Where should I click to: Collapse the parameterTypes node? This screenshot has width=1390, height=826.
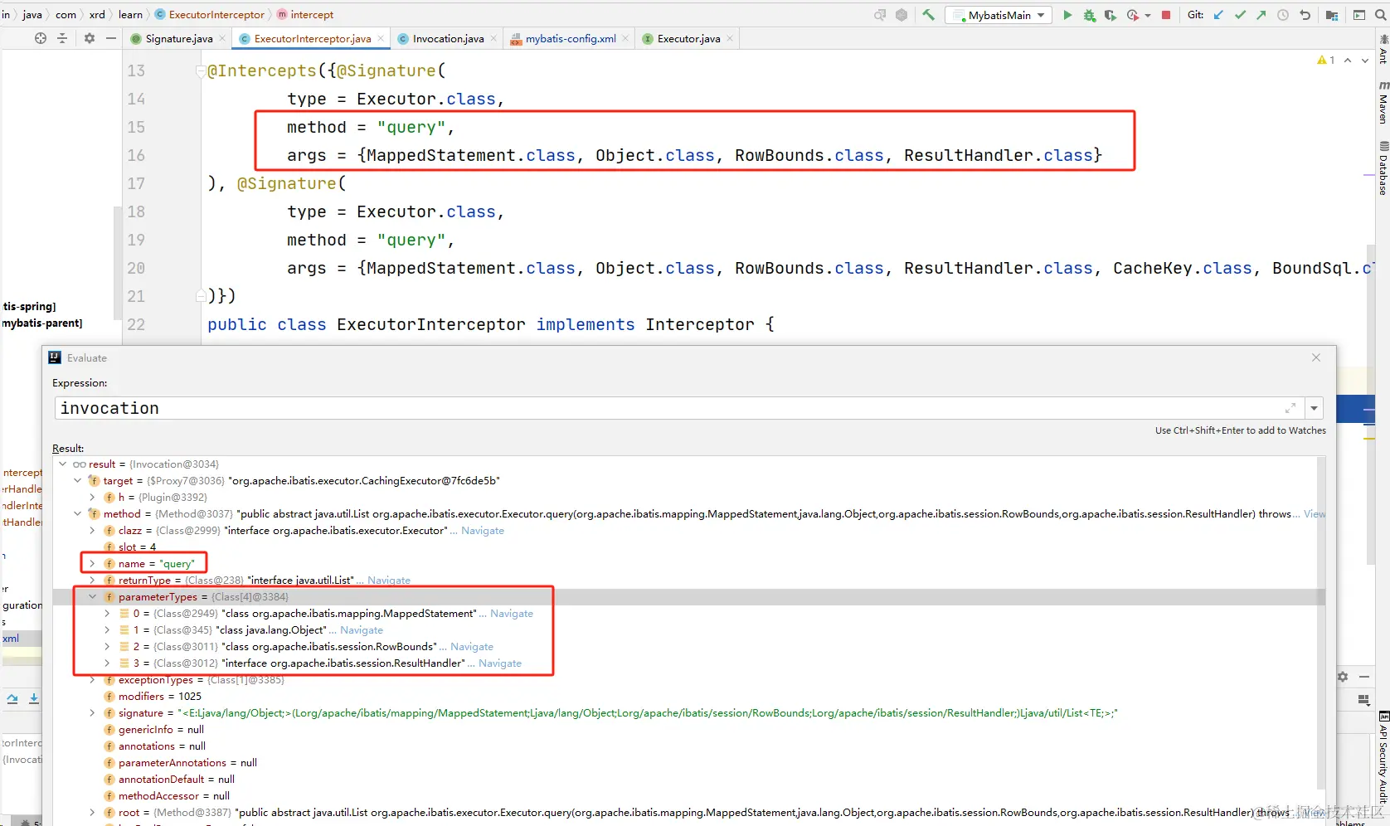point(93,597)
